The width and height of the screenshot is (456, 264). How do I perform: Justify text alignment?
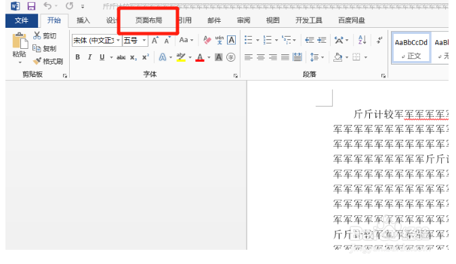tap(285, 57)
